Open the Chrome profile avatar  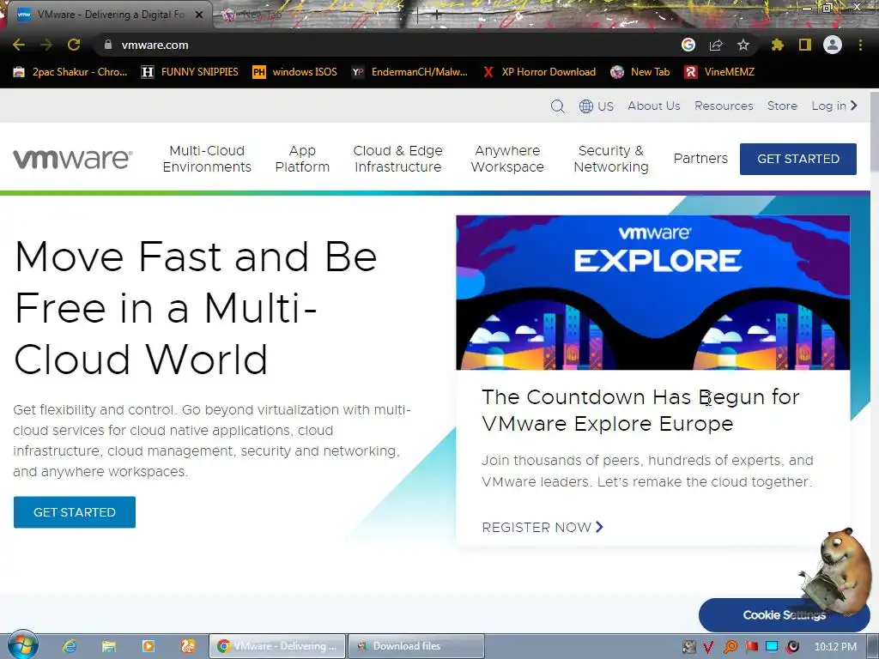pyautogui.click(x=833, y=45)
